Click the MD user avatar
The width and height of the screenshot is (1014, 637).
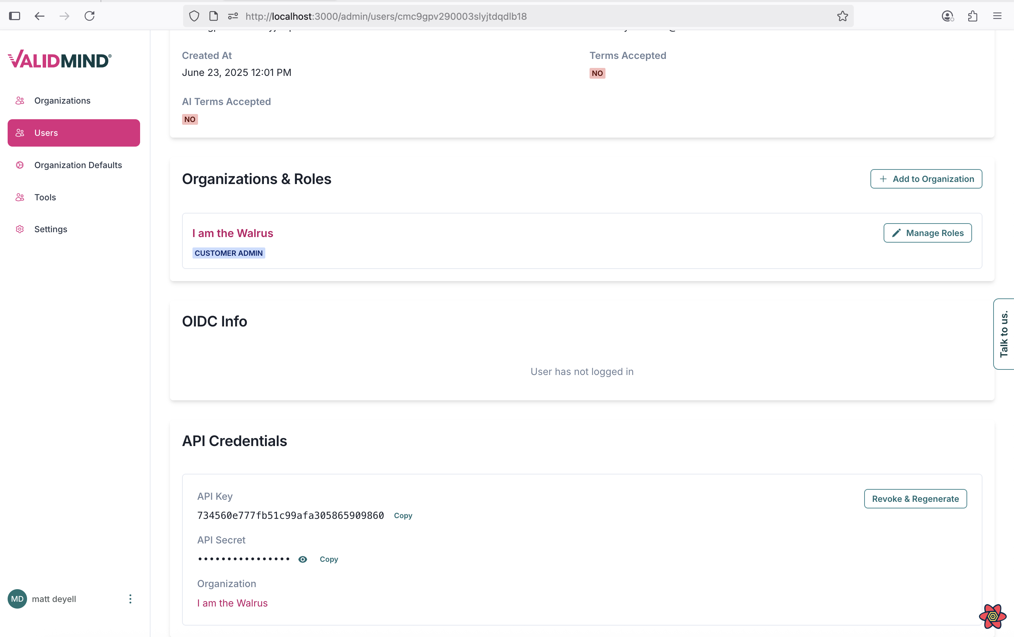pos(17,599)
